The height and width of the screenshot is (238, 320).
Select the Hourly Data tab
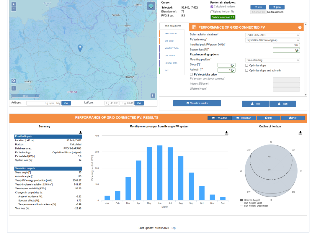click(x=171, y=63)
